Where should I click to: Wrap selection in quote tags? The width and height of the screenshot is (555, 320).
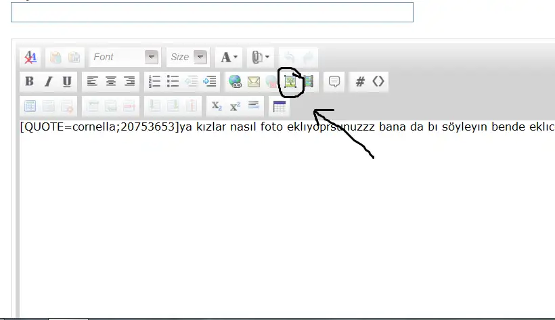coord(334,82)
